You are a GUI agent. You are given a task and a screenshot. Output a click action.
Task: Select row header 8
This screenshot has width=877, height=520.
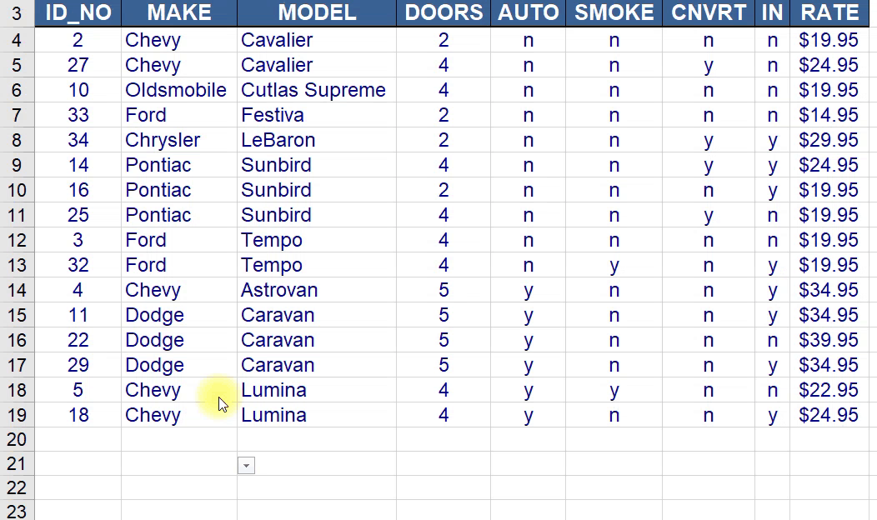pyautogui.click(x=17, y=140)
